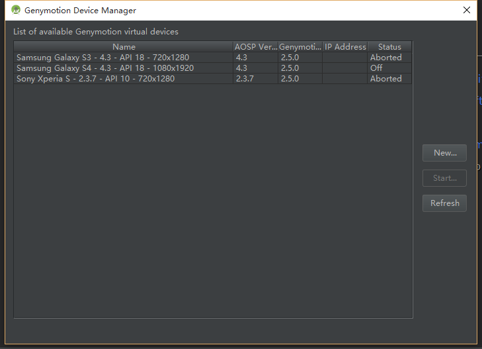This screenshot has height=349, width=482.
Task: Click the empty IP Address cell of Galaxy S4
Action: 345,68
